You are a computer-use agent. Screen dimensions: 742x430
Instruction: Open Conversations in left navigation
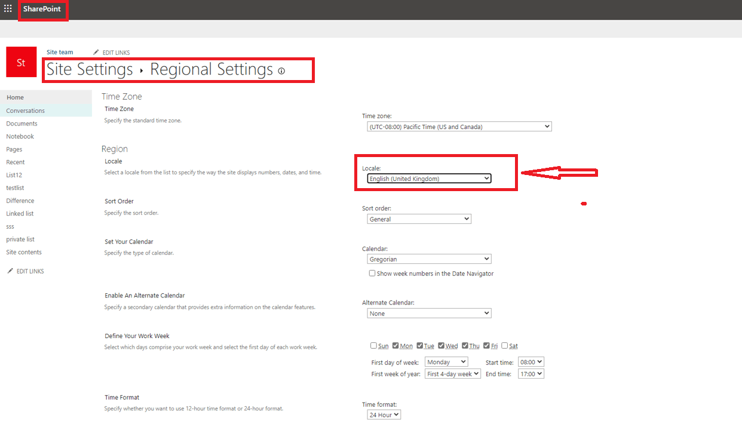tap(25, 110)
